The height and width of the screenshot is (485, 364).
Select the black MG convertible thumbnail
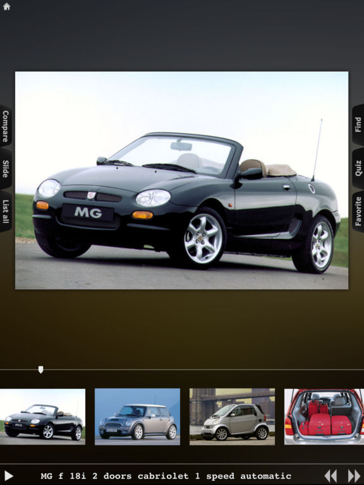(42, 417)
